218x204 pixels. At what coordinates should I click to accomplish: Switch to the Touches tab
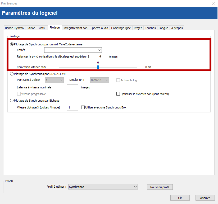(150, 28)
